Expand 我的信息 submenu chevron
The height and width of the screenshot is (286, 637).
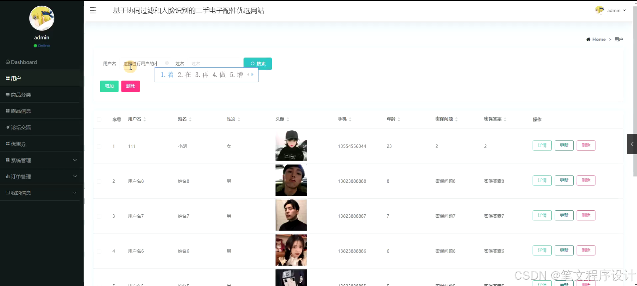point(75,193)
